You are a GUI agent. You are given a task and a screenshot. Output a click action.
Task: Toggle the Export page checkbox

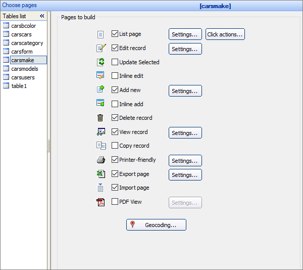pyautogui.click(x=115, y=174)
